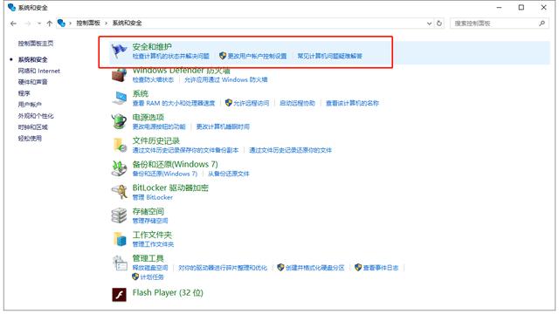
Task: Click 管理存储空间 link
Action: coord(150,221)
